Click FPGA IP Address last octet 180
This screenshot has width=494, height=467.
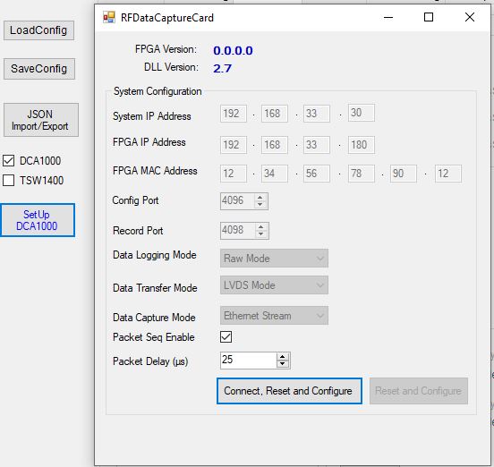click(362, 145)
